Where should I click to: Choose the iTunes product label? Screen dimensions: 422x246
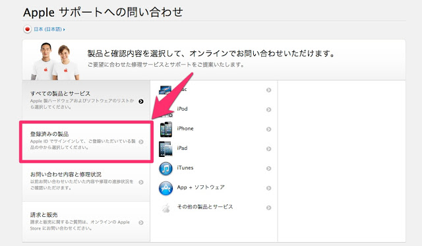(x=185, y=168)
